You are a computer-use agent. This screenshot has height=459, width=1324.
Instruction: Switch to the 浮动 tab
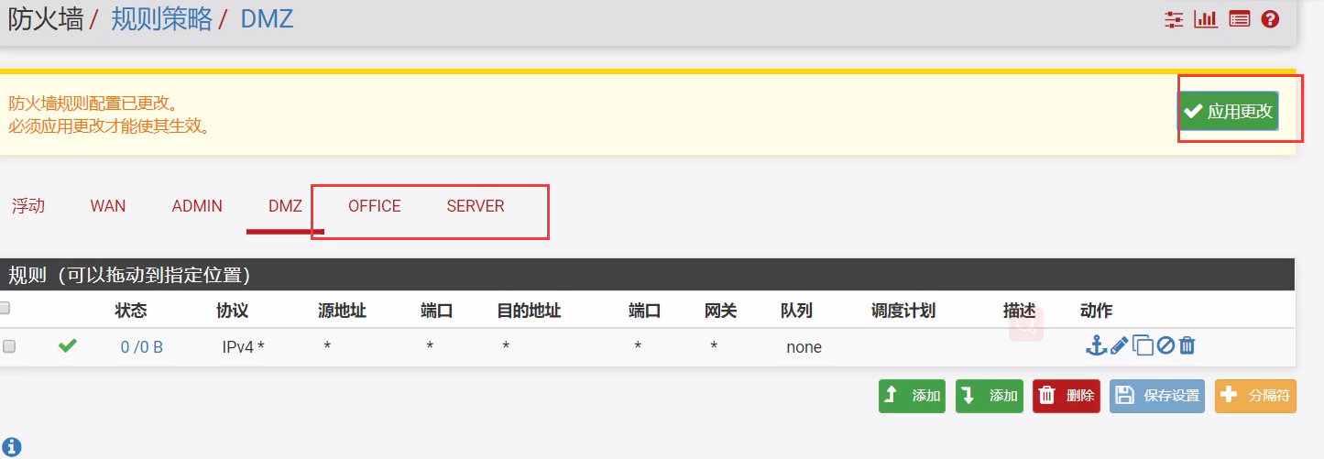[x=28, y=205]
